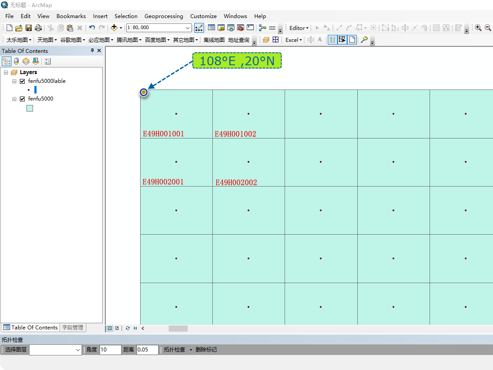The image size is (493, 370).
Task: Open the 其它地图 menu button
Action: coord(185,40)
